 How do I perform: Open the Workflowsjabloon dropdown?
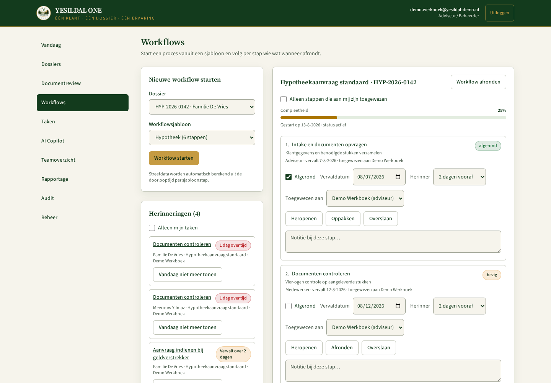[x=202, y=137]
